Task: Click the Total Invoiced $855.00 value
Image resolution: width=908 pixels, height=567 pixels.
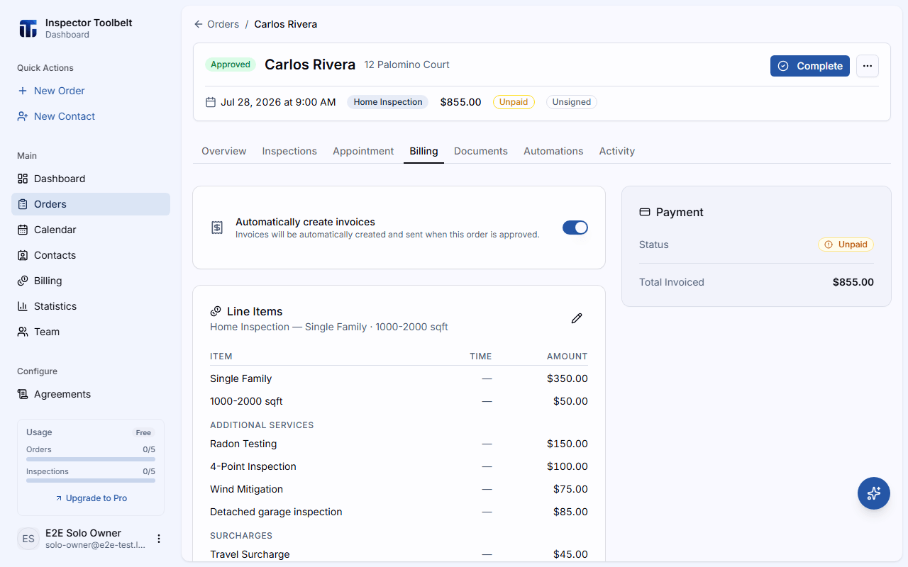Action: [853, 282]
